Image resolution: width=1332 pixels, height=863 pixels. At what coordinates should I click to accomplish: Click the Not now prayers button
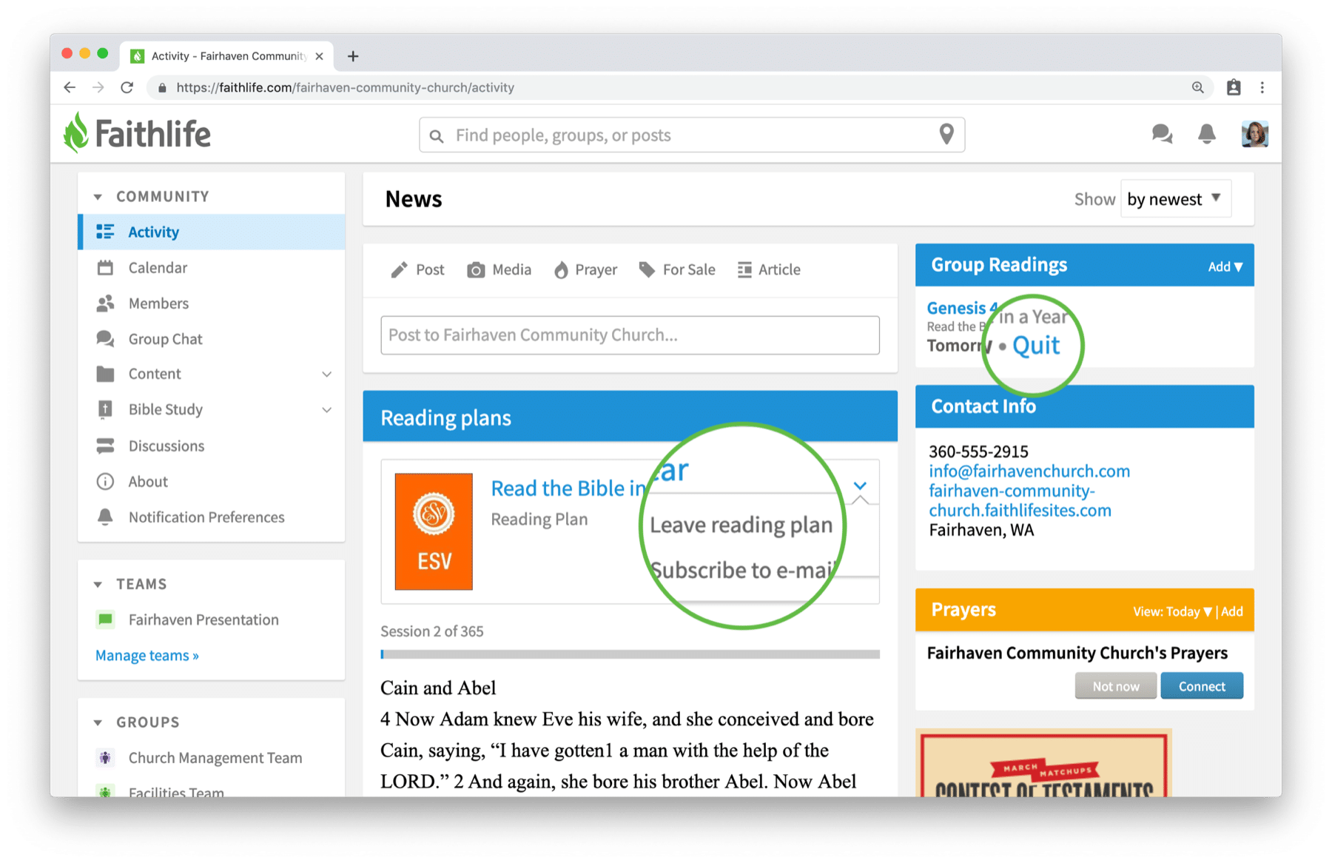pos(1116,686)
